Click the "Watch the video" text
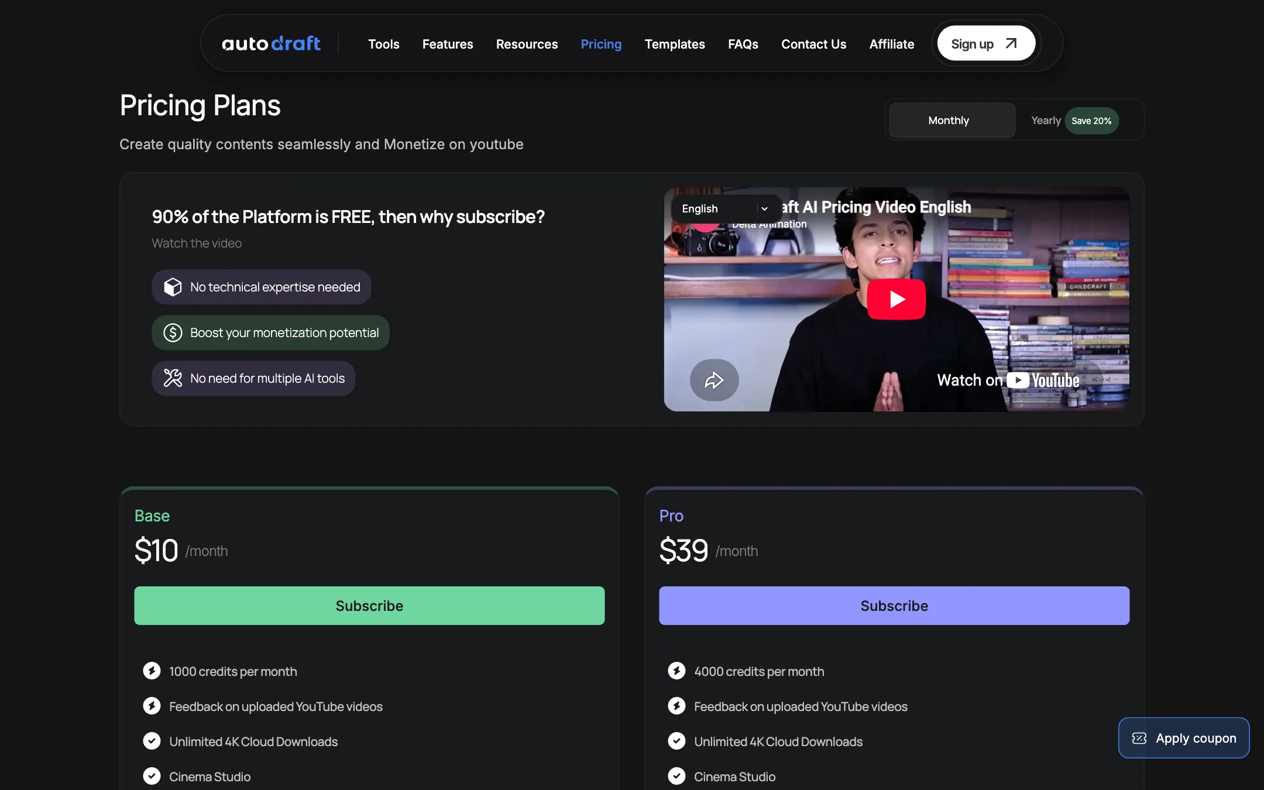This screenshot has height=790, width=1264. 197,243
